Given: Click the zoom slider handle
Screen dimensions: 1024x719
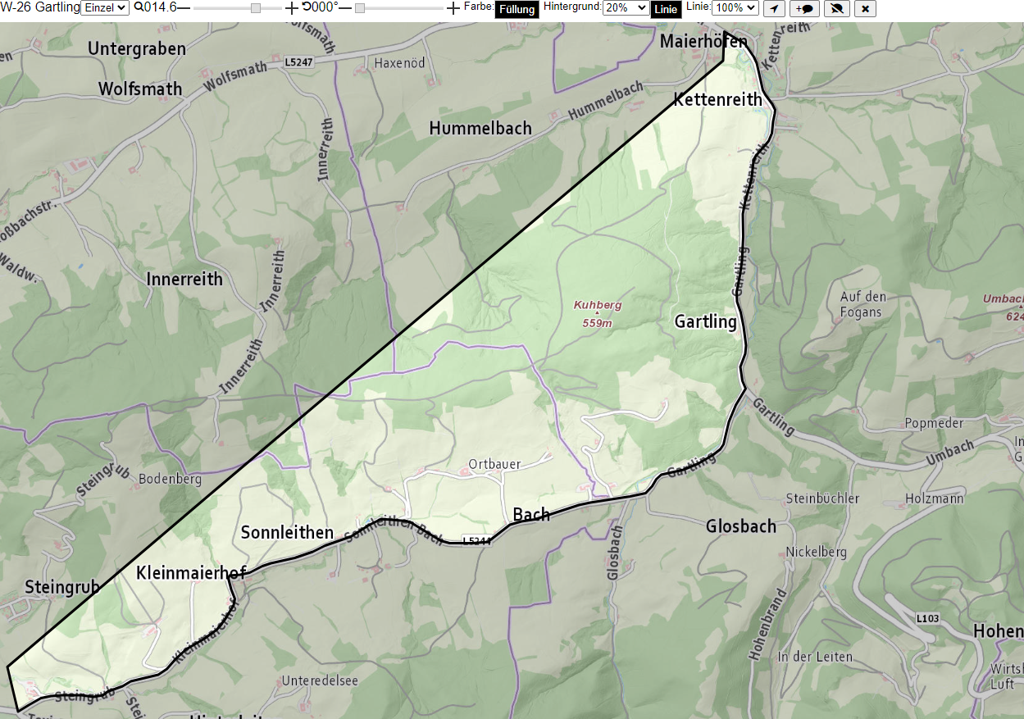Looking at the screenshot, I should pos(256,7).
